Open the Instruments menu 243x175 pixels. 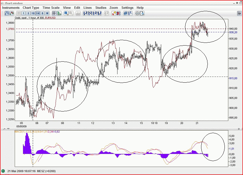11,8
